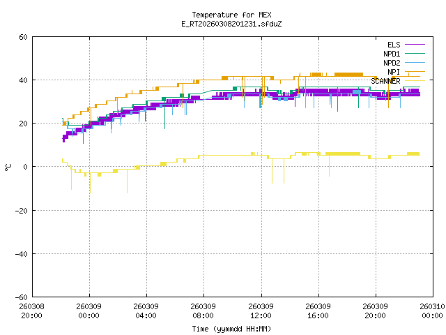Viewport: 446px width, 335px height.
Task: Click the °C y-axis unit label
Action: point(8,167)
